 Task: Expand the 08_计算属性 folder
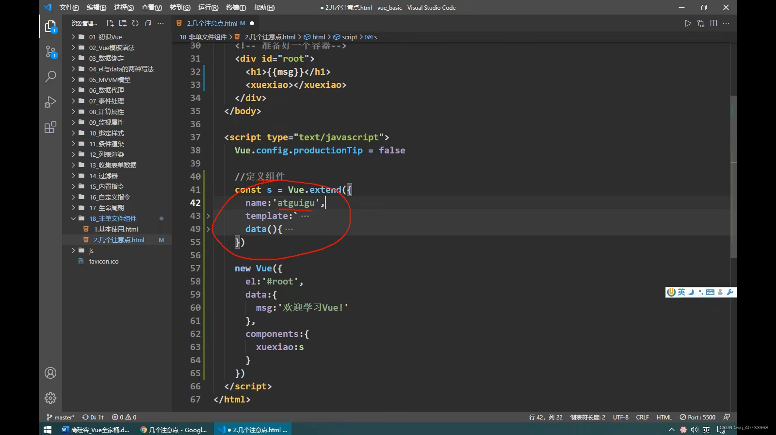[x=116, y=112]
